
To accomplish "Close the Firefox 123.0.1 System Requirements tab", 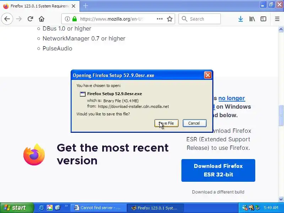I will tap(73, 6).
